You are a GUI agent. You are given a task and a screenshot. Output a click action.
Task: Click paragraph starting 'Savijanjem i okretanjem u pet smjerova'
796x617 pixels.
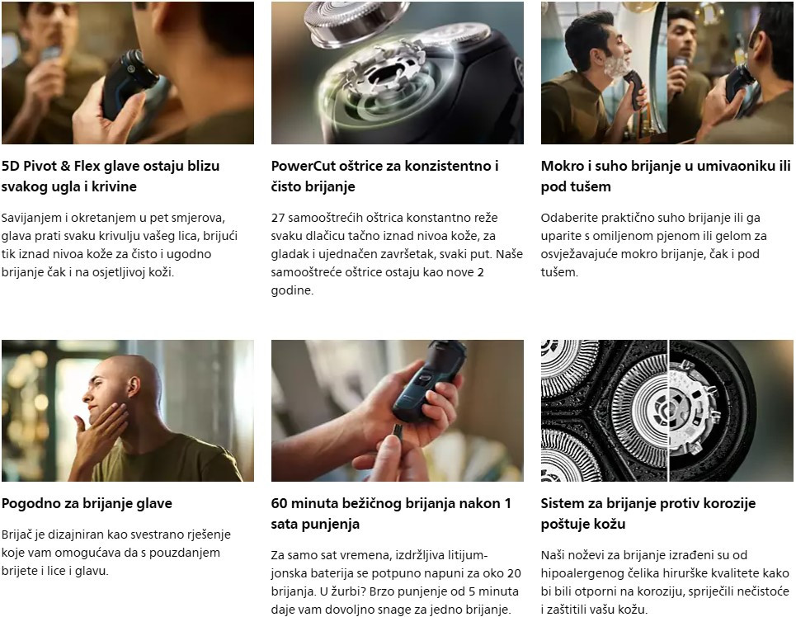120,245
